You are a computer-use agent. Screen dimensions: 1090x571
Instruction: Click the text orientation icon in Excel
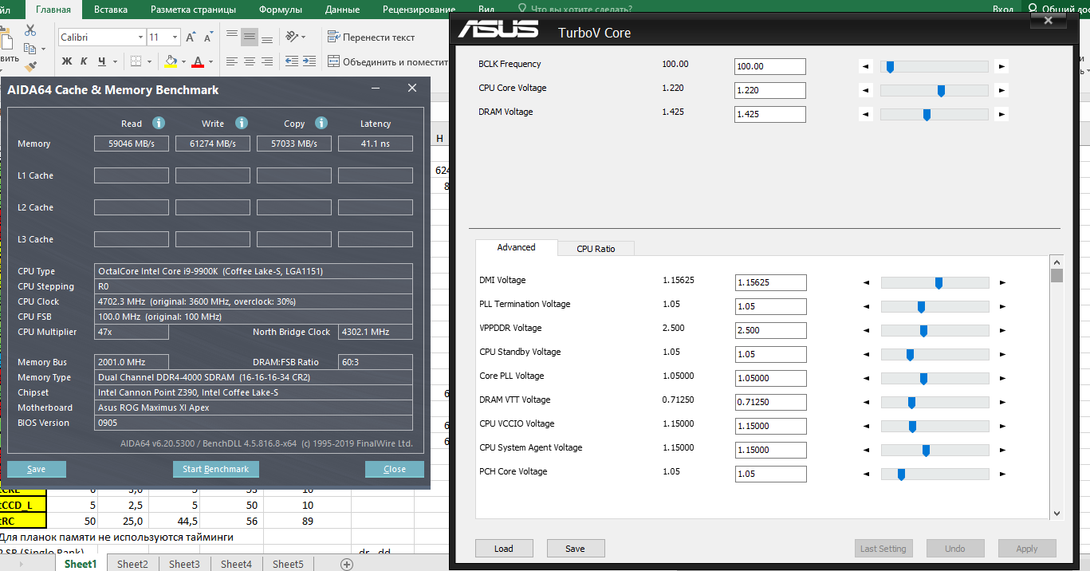(292, 37)
